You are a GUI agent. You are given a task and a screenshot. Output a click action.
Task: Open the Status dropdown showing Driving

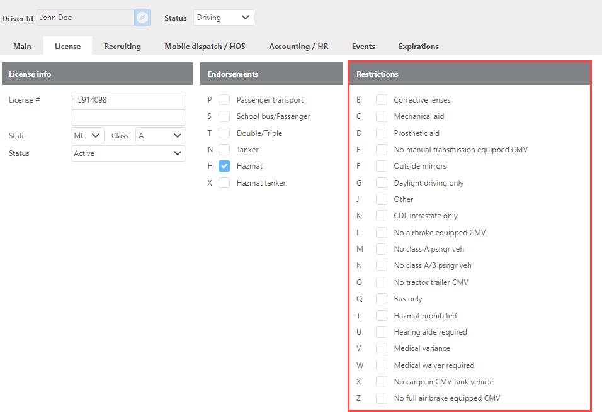[x=224, y=18]
